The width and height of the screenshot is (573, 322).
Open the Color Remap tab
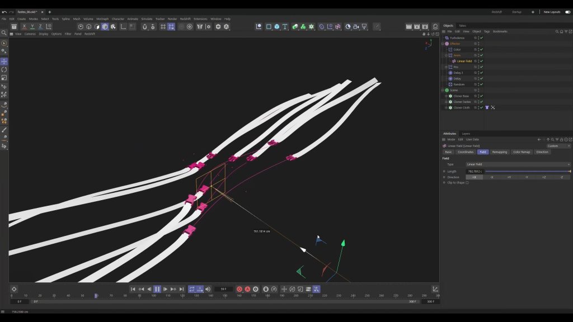pos(521,152)
